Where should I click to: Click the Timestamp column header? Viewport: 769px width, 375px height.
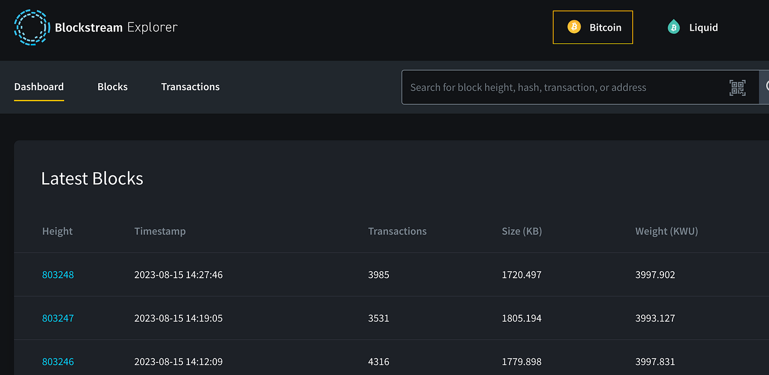[160, 231]
